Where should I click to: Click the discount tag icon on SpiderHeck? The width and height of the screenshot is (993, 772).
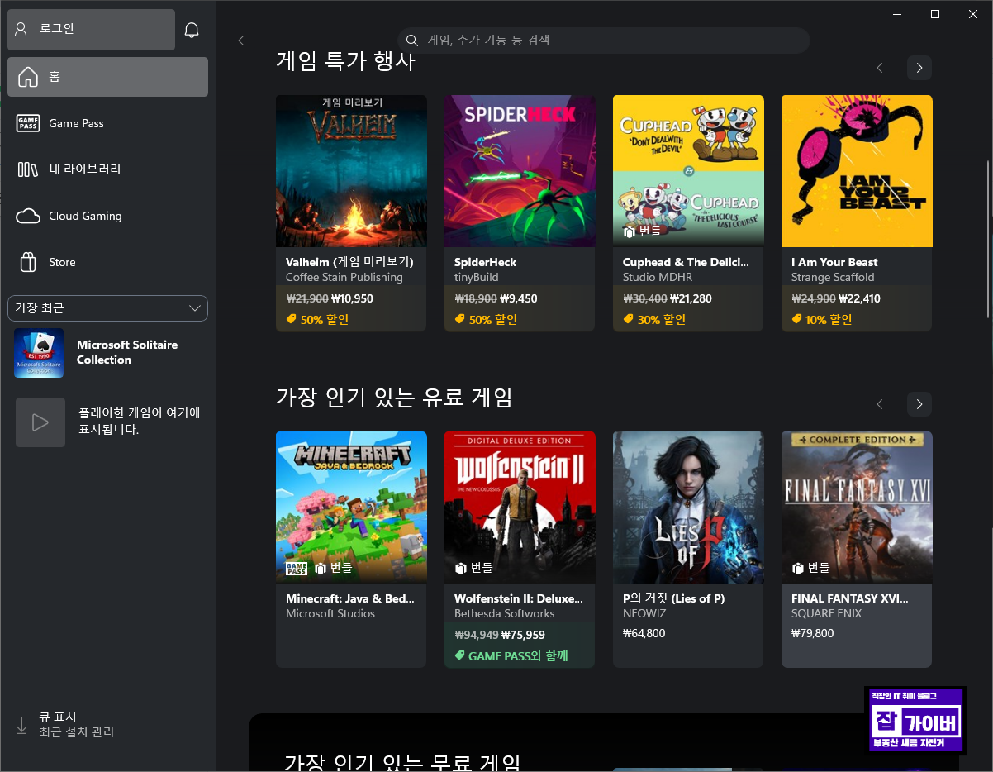pyautogui.click(x=459, y=319)
